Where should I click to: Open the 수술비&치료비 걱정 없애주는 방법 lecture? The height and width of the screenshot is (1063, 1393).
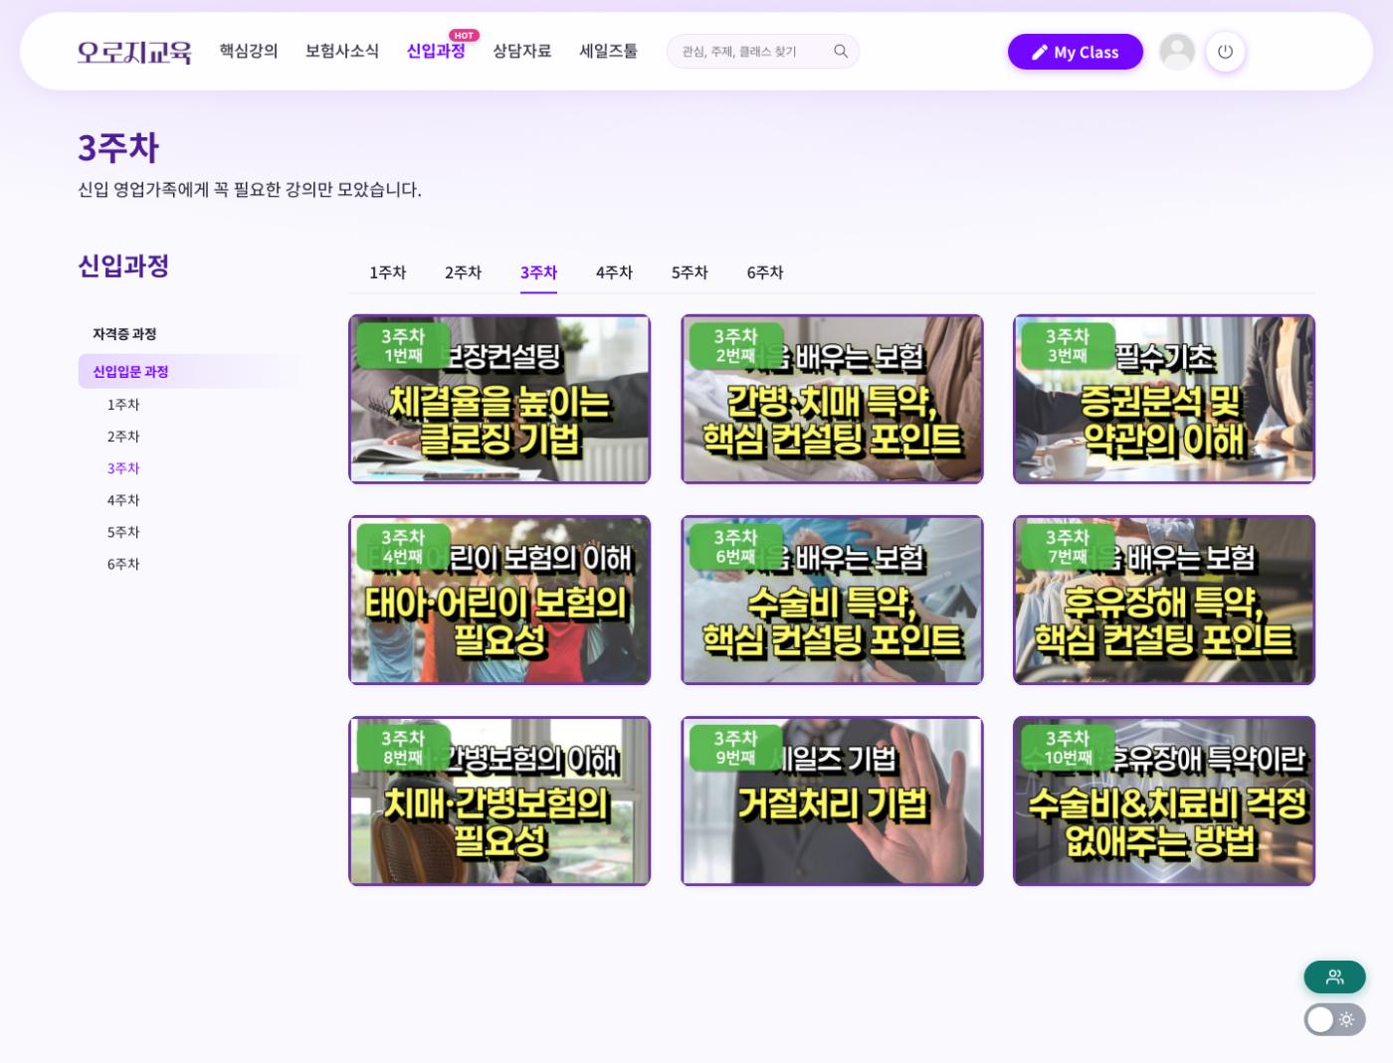pos(1164,801)
